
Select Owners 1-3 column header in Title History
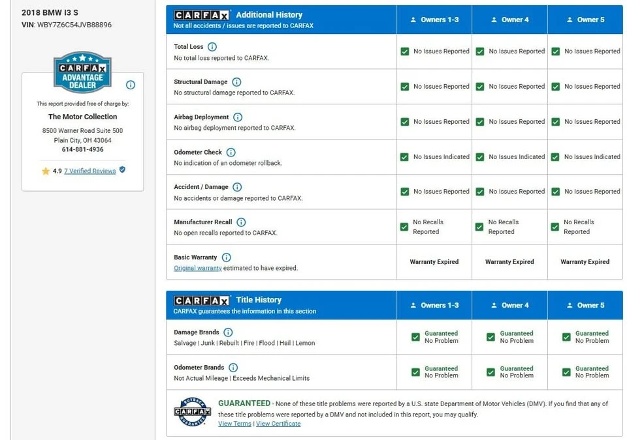click(x=434, y=305)
